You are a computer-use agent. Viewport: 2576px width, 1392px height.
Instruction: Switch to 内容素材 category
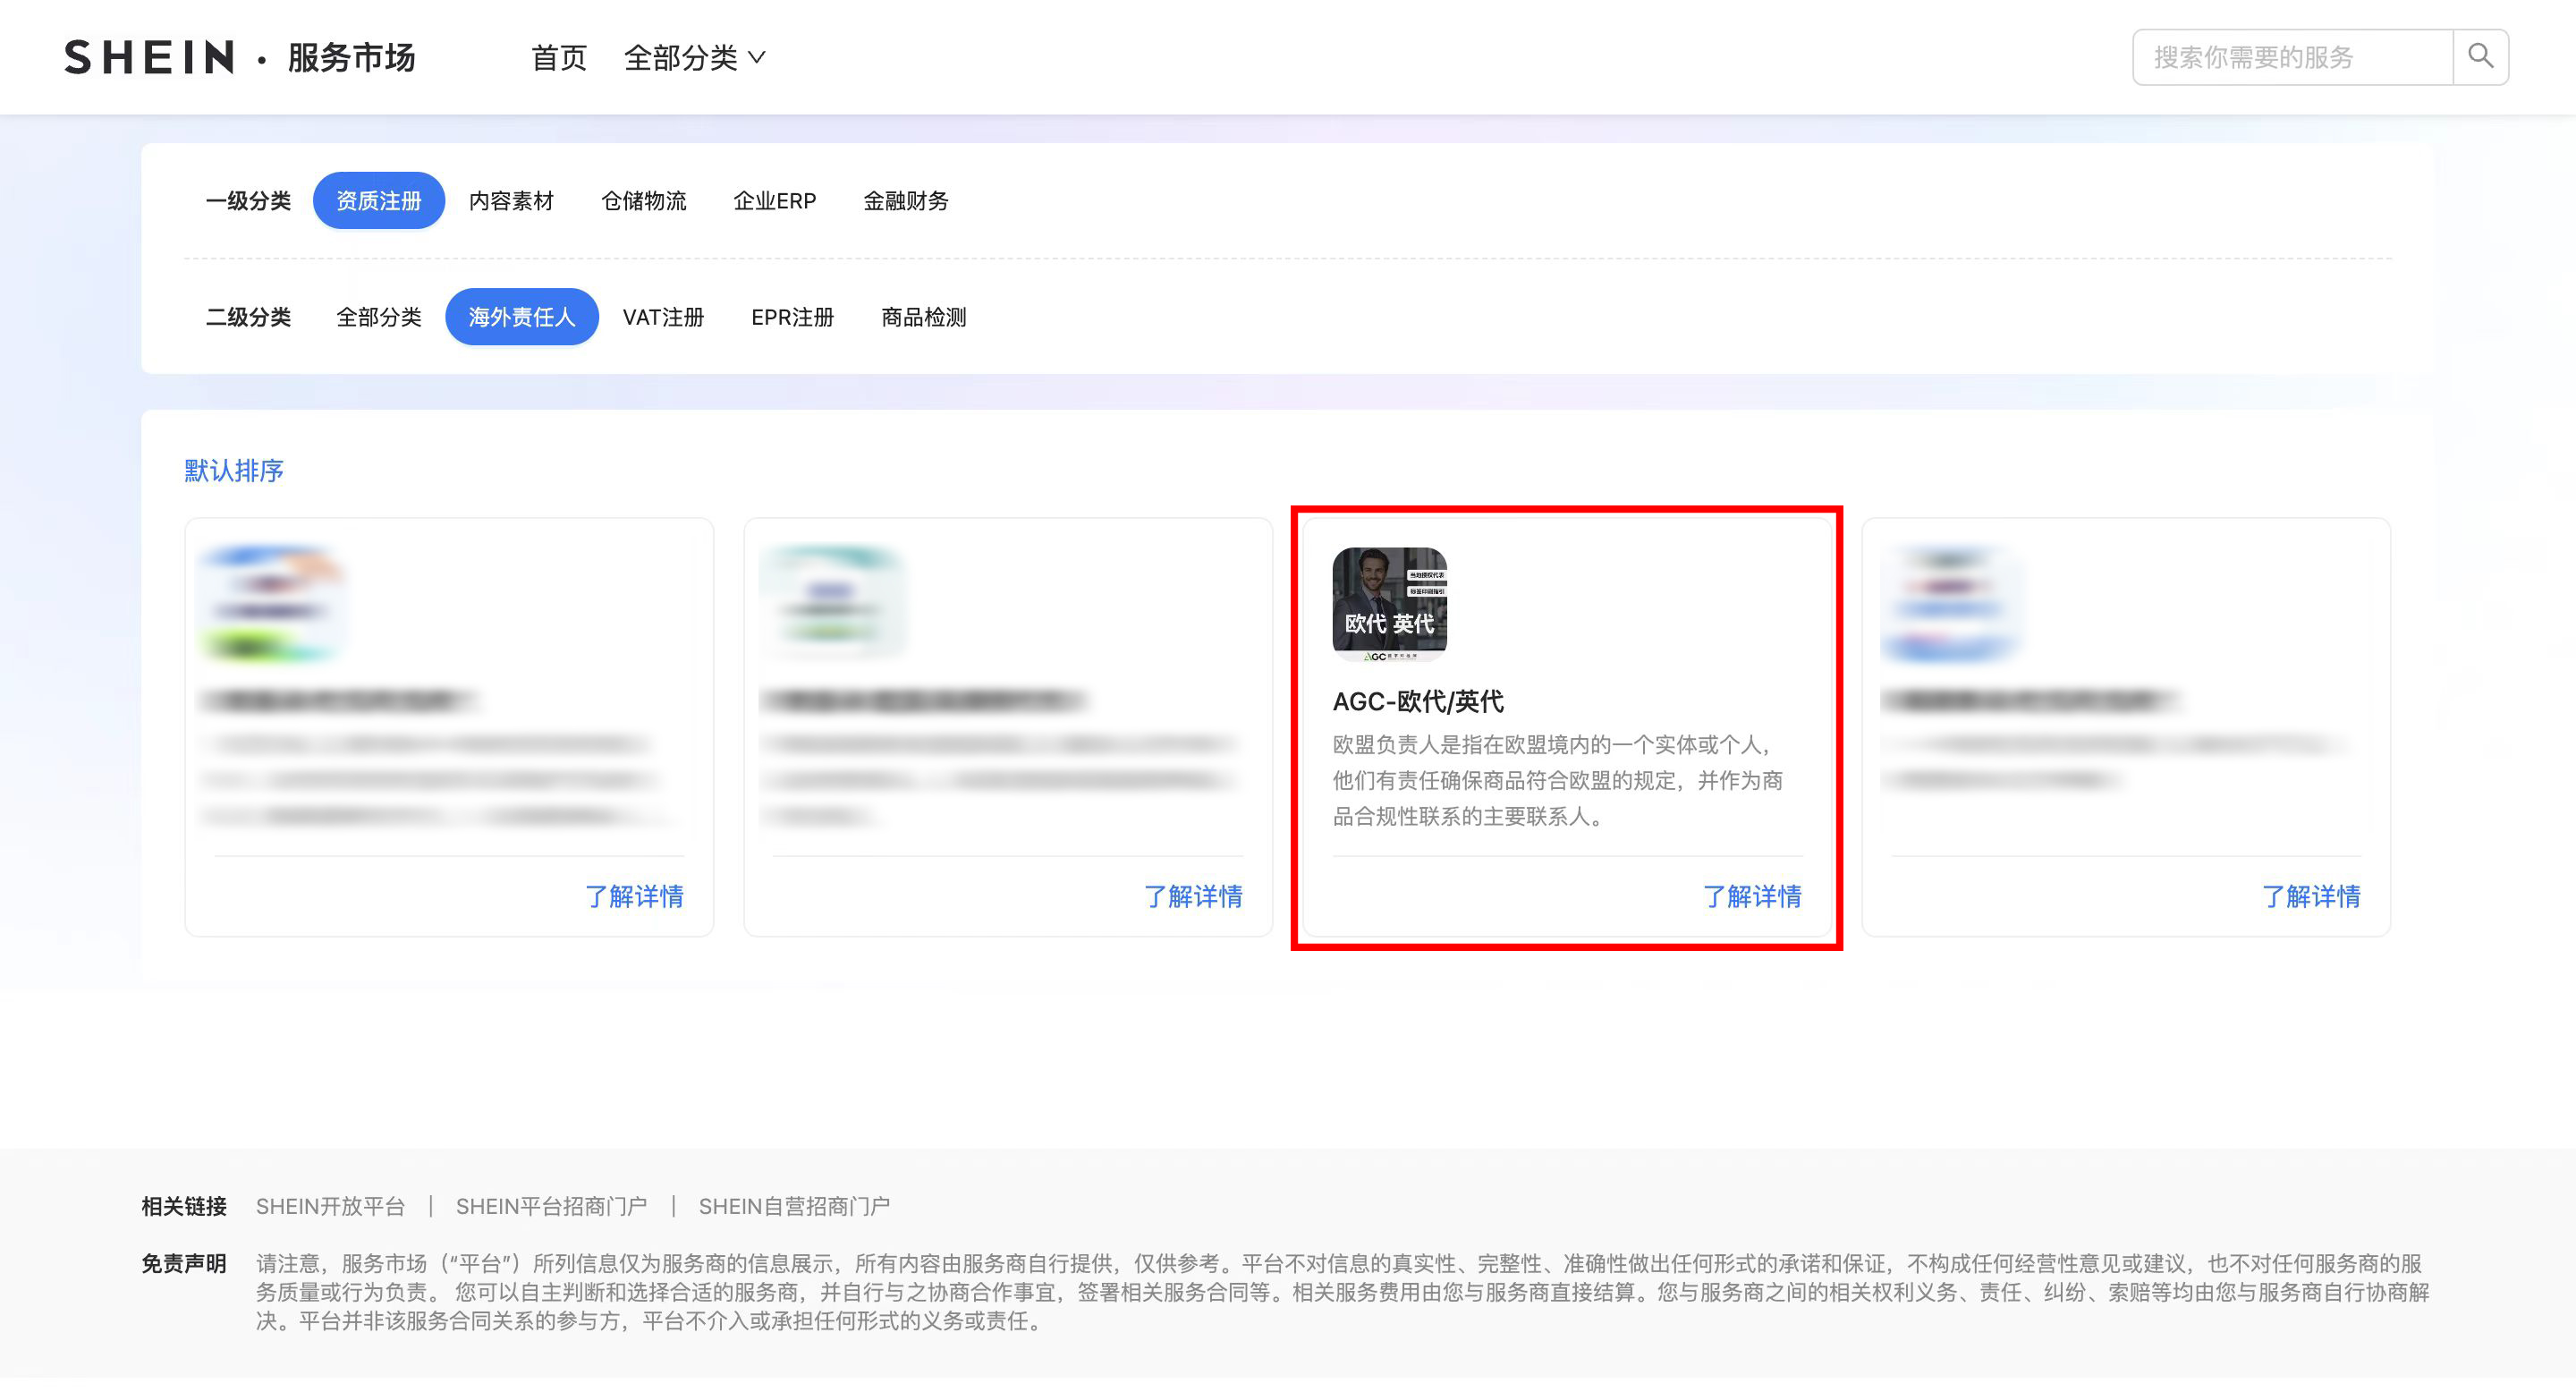tap(511, 201)
